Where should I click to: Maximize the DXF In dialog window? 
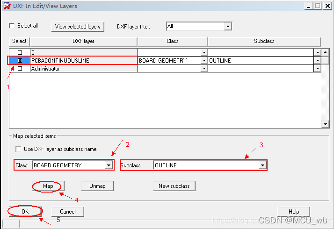(x=317, y=6)
